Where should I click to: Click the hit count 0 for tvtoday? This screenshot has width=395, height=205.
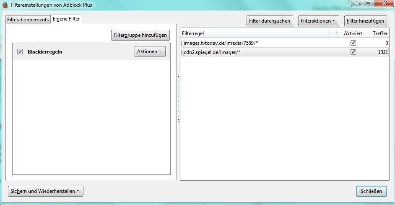pos(387,43)
